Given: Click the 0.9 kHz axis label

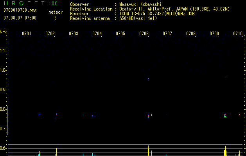Looking at the screenshot, I should pyautogui.click(x=3, y=90).
